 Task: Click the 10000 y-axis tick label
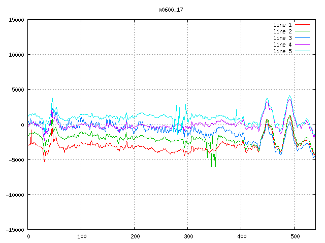(x=16, y=55)
